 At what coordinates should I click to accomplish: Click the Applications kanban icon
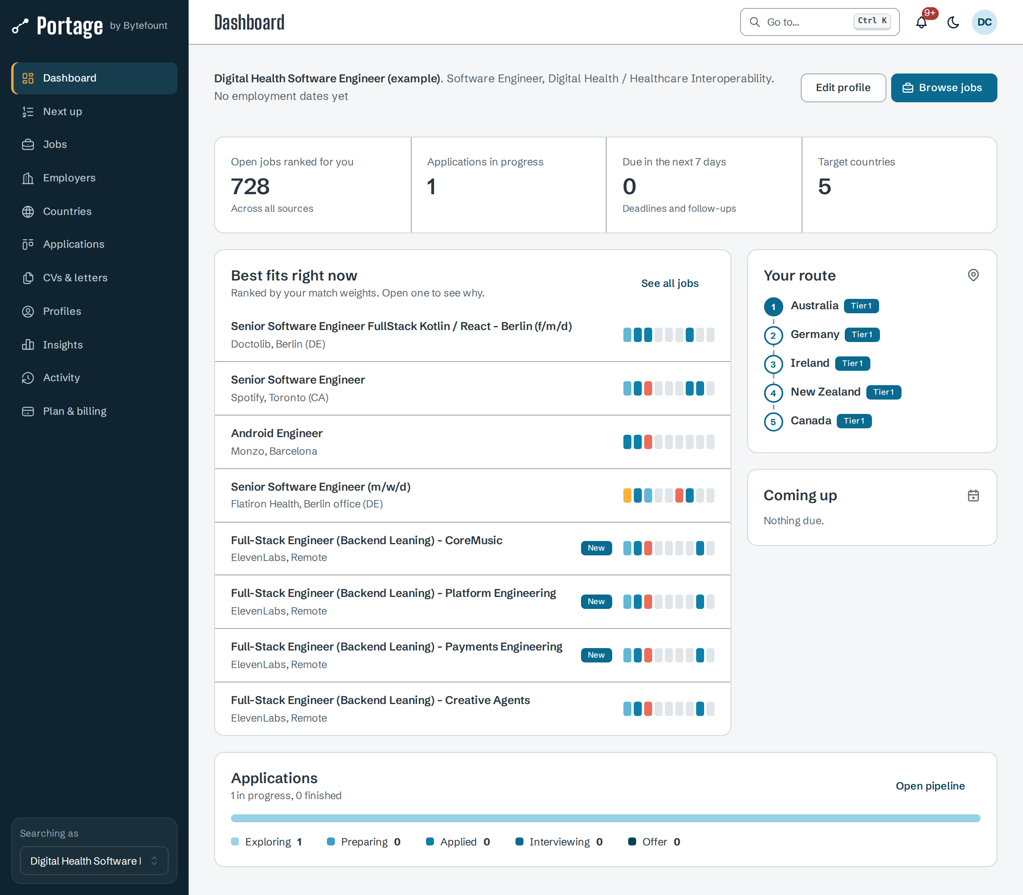28,244
